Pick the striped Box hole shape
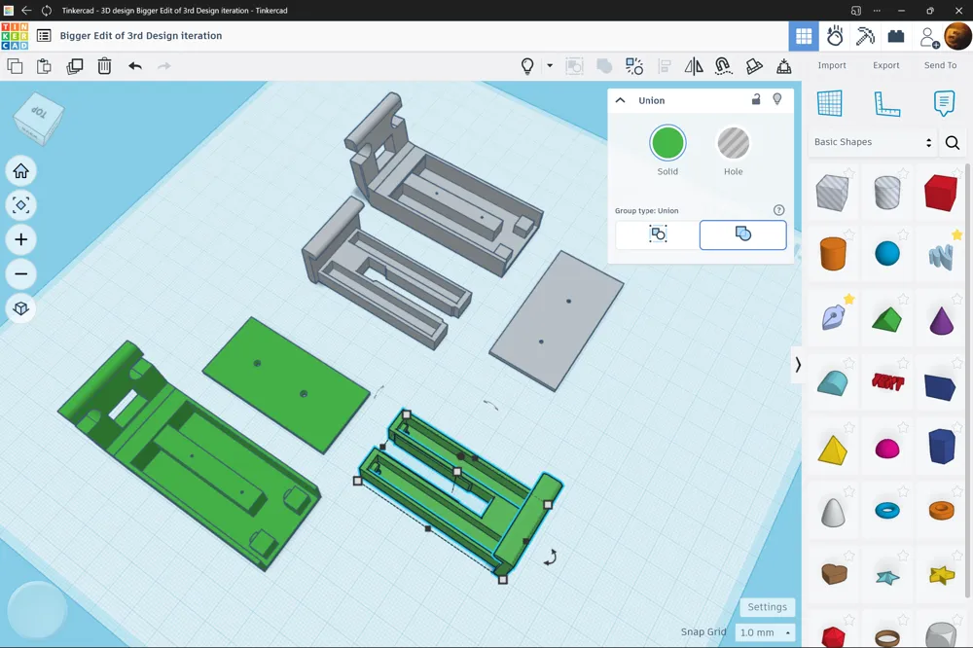Viewport: 973px width, 648px height. click(x=832, y=193)
